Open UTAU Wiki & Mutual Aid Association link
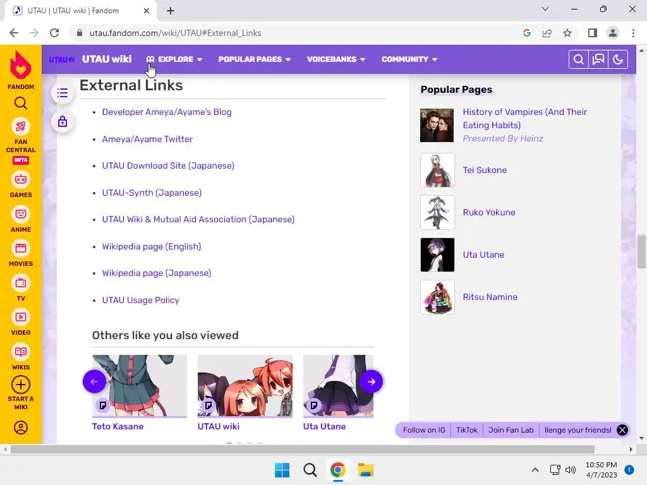 198,219
